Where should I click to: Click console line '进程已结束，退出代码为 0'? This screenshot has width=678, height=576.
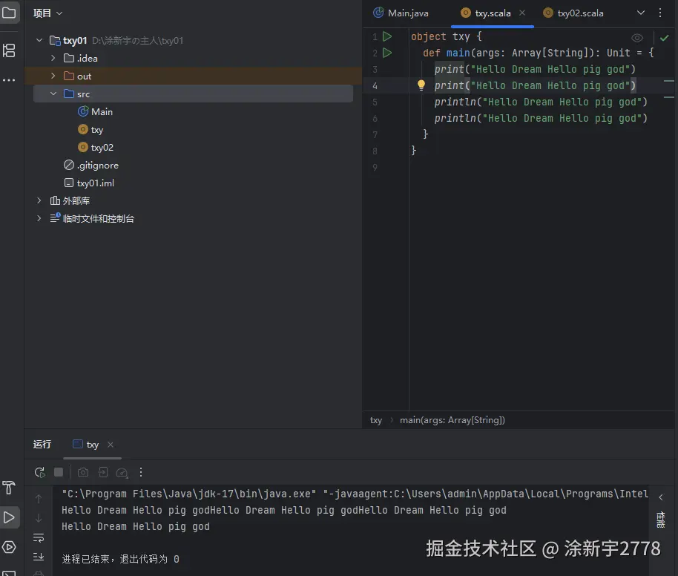coord(121,559)
